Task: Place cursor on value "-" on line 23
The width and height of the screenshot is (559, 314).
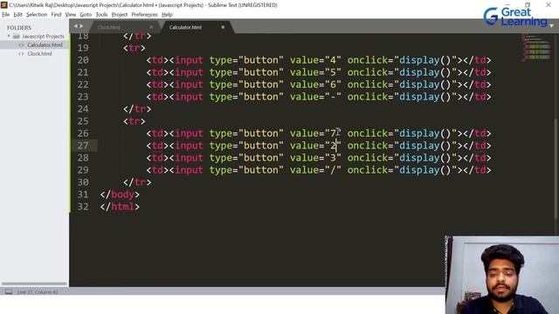Action: [333, 97]
